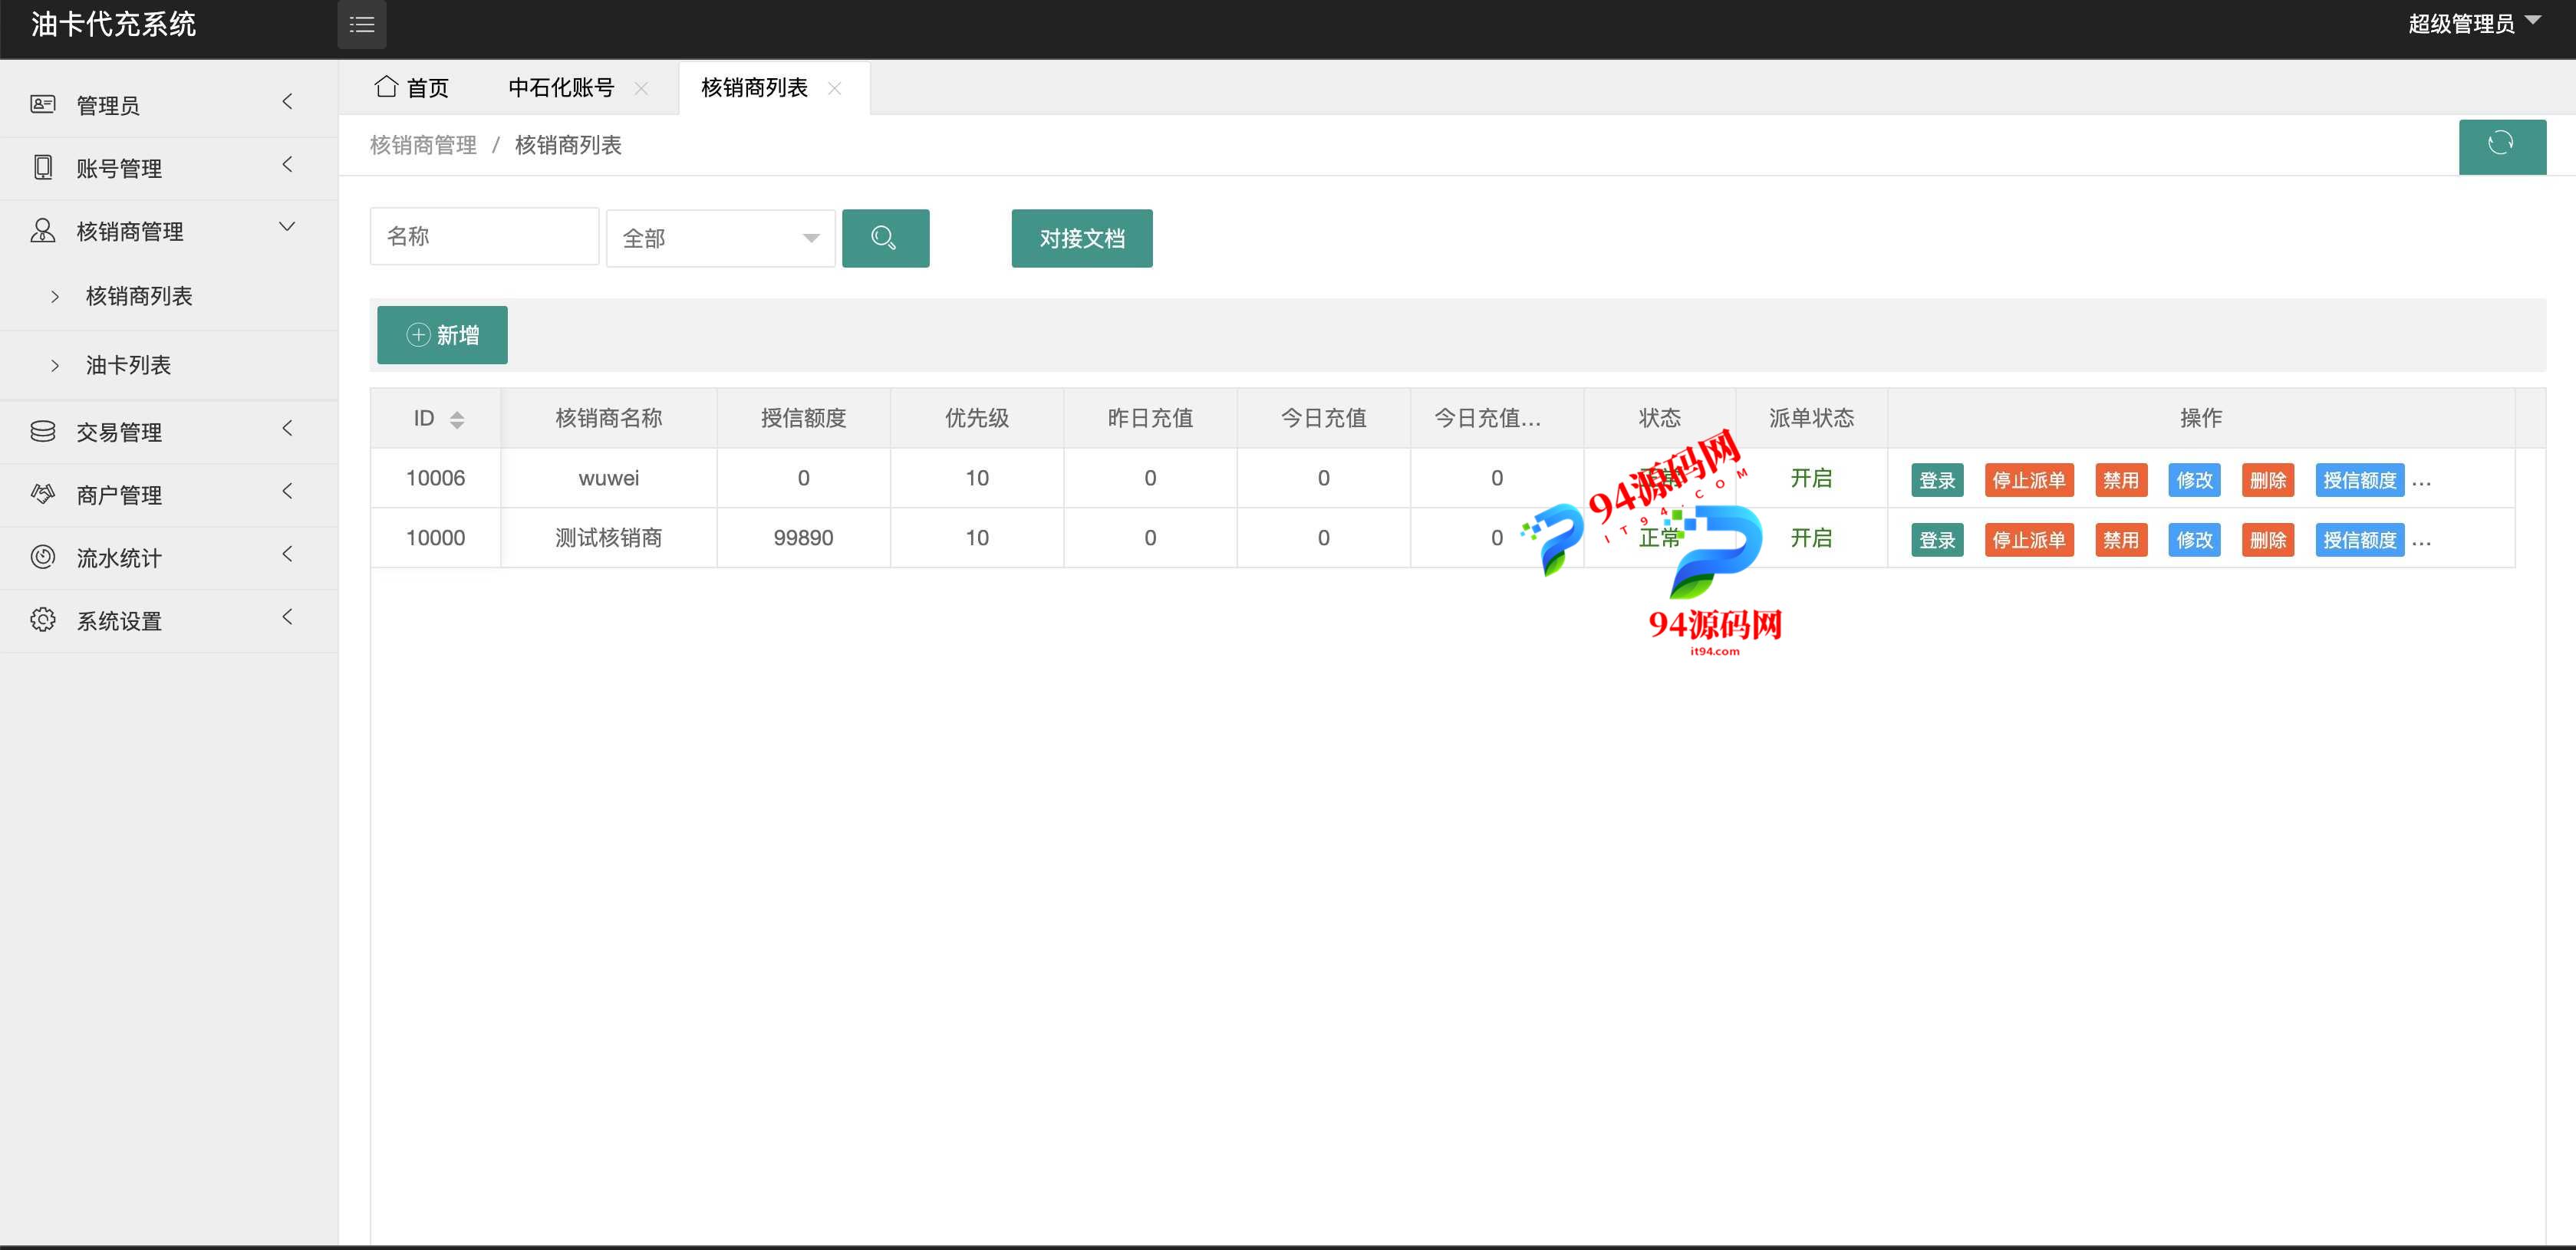Screen dimensions: 2576x1250
Task: Click 禁用 for the 测试核销商 row
Action: (2121, 540)
